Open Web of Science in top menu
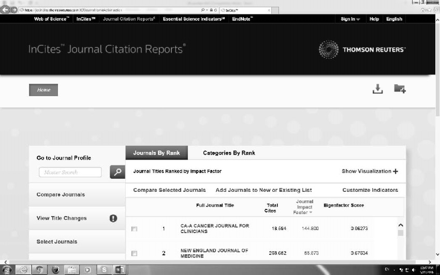 click(x=51, y=19)
